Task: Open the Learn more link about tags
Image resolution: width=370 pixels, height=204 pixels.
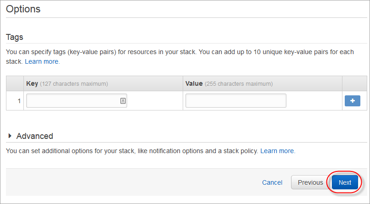Action: [42, 61]
